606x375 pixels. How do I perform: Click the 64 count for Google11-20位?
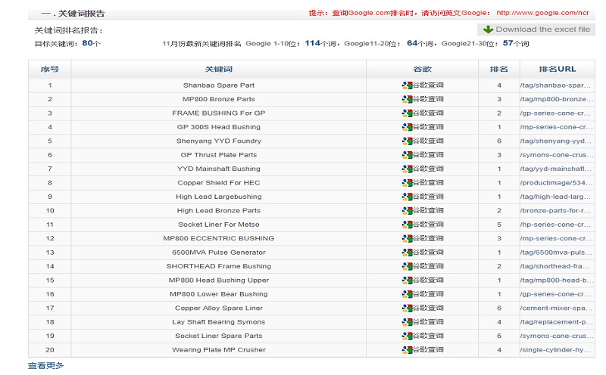pyautogui.click(x=412, y=43)
